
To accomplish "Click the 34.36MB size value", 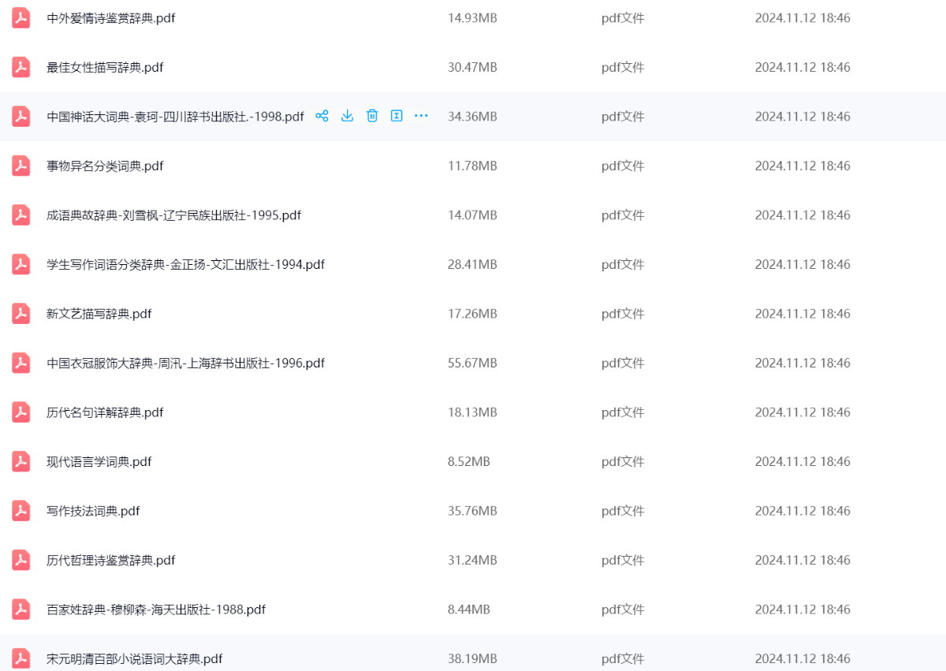I will click(x=472, y=117).
